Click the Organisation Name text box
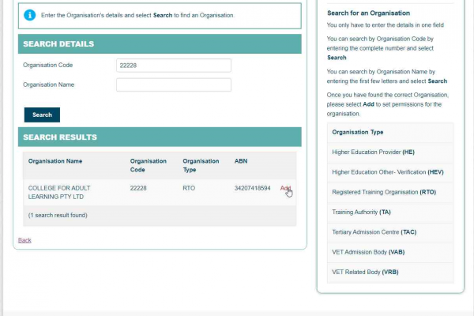 tap(173, 85)
